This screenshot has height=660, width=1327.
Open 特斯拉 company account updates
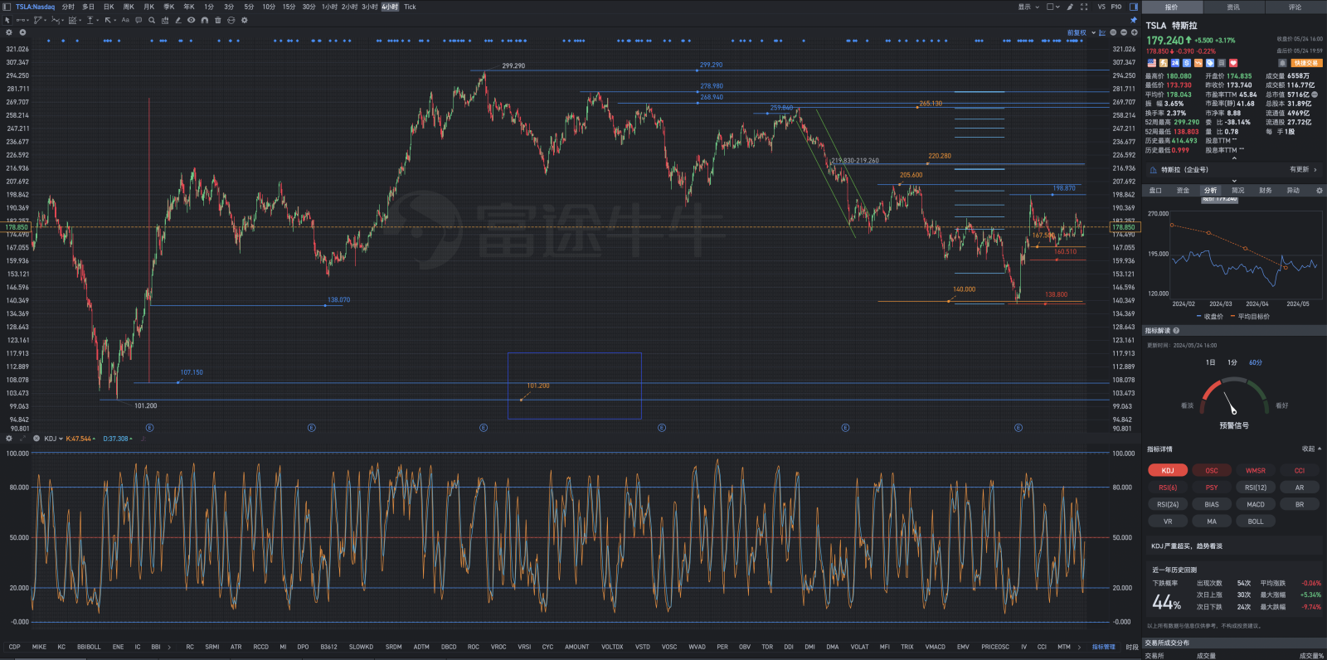tap(1234, 170)
